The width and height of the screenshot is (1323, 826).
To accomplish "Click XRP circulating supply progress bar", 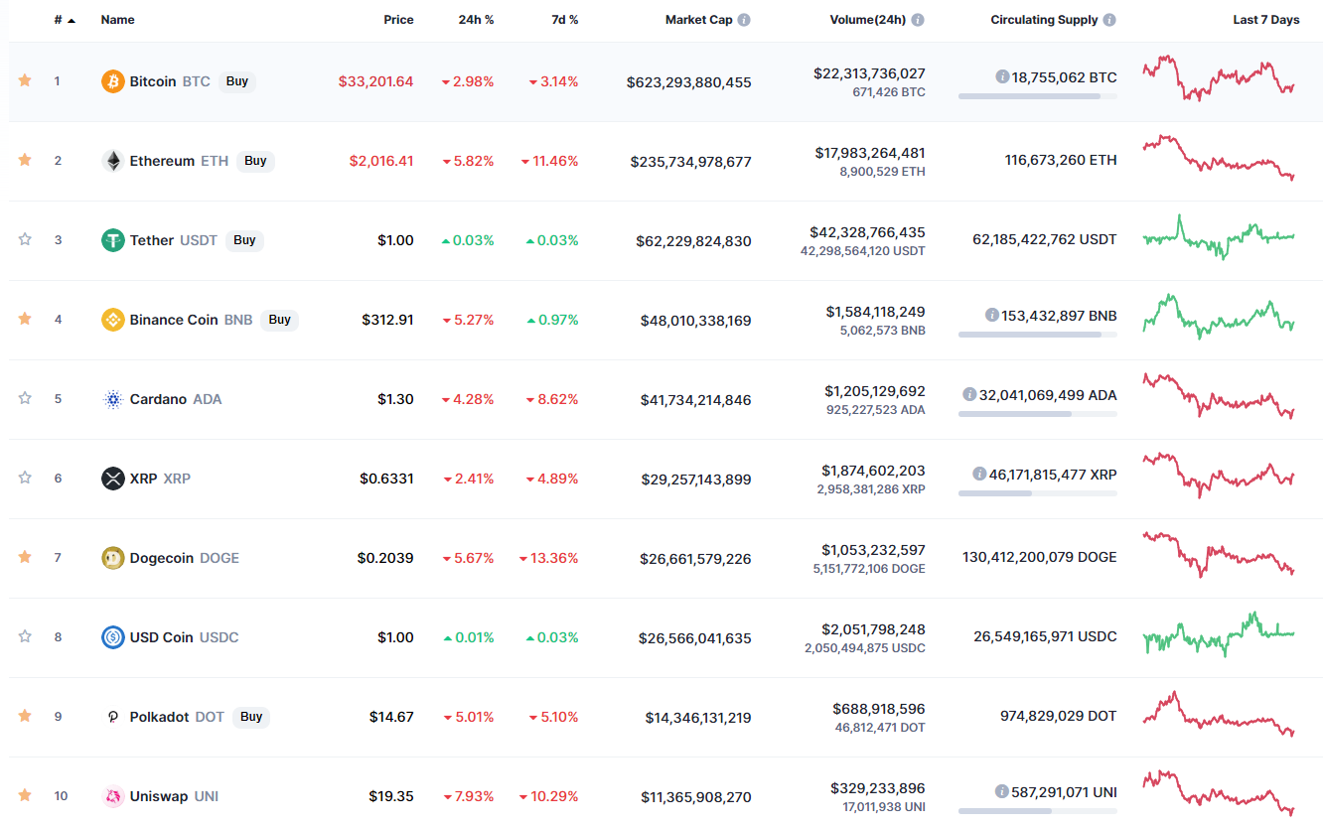I will point(1037,493).
